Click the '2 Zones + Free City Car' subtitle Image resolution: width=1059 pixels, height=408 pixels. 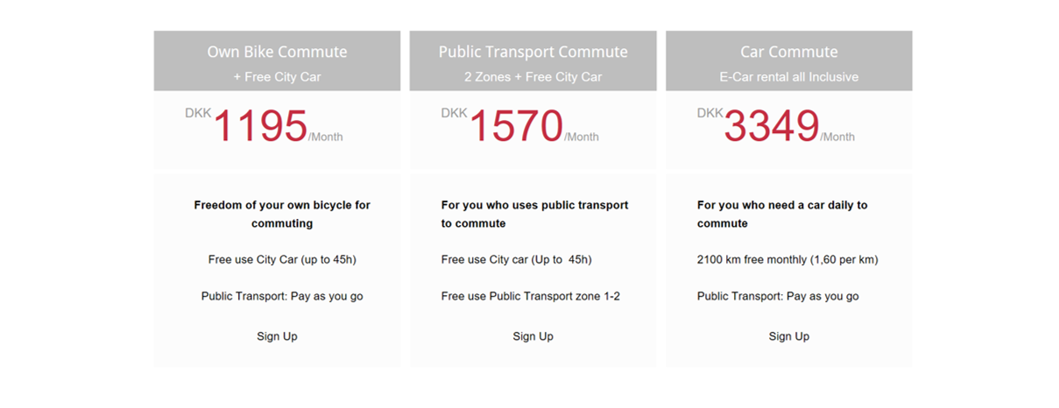tap(533, 77)
